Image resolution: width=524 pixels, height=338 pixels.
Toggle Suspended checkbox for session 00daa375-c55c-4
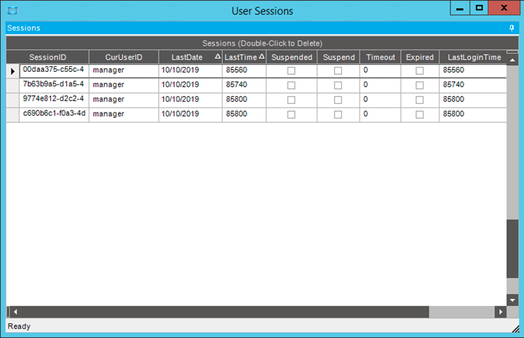click(x=291, y=71)
